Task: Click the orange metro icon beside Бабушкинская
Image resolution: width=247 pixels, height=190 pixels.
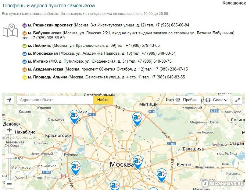Action: coord(24,33)
